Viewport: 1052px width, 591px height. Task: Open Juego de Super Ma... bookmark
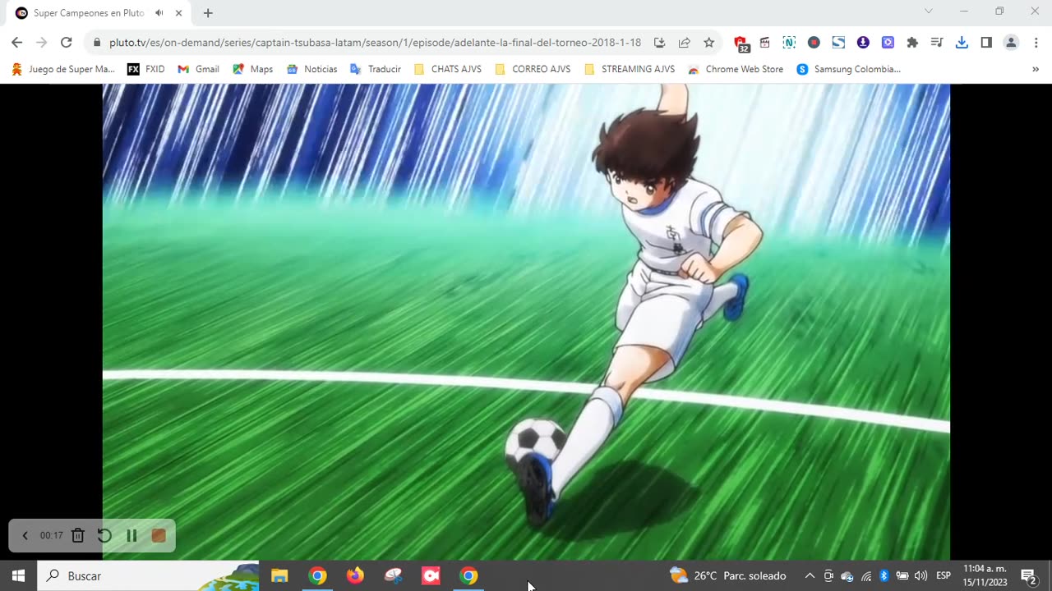[63, 69]
